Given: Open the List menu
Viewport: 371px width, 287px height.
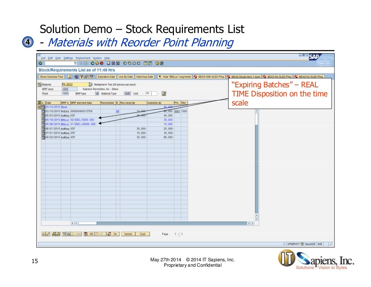Looking at the screenshot, I should [x=43, y=58].
